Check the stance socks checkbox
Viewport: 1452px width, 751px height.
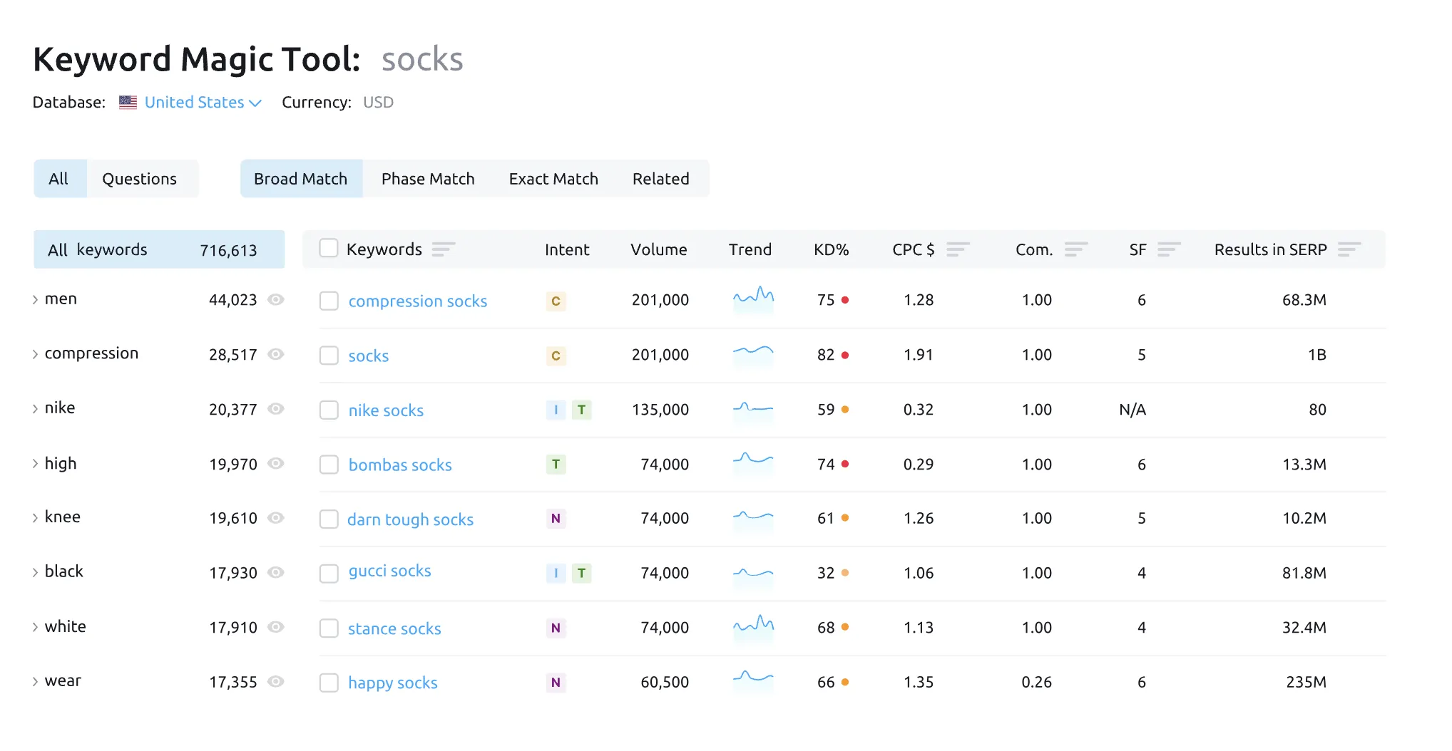329,628
